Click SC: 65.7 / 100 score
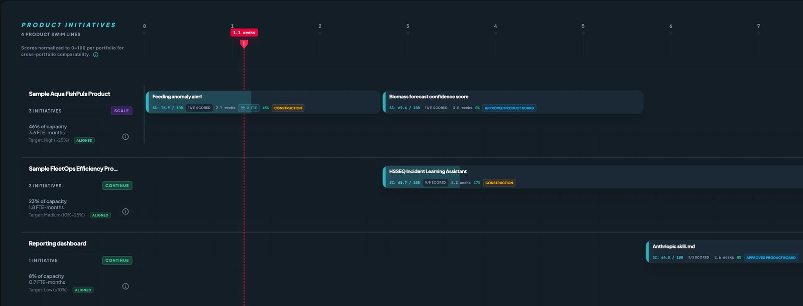 pos(405,183)
